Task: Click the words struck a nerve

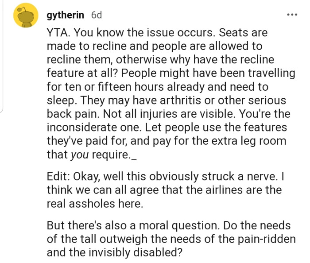Action: [x=239, y=176]
